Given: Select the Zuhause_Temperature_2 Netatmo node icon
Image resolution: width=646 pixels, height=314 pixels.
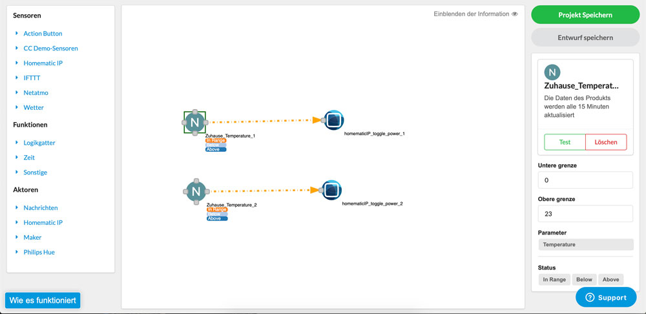Looking at the screenshot, I should tap(196, 191).
